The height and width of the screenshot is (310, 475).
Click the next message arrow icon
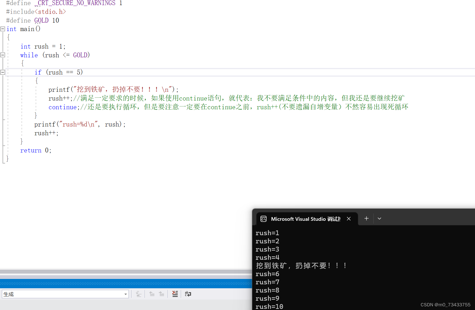point(161,294)
